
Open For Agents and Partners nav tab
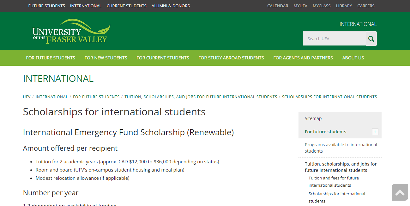tap(303, 58)
